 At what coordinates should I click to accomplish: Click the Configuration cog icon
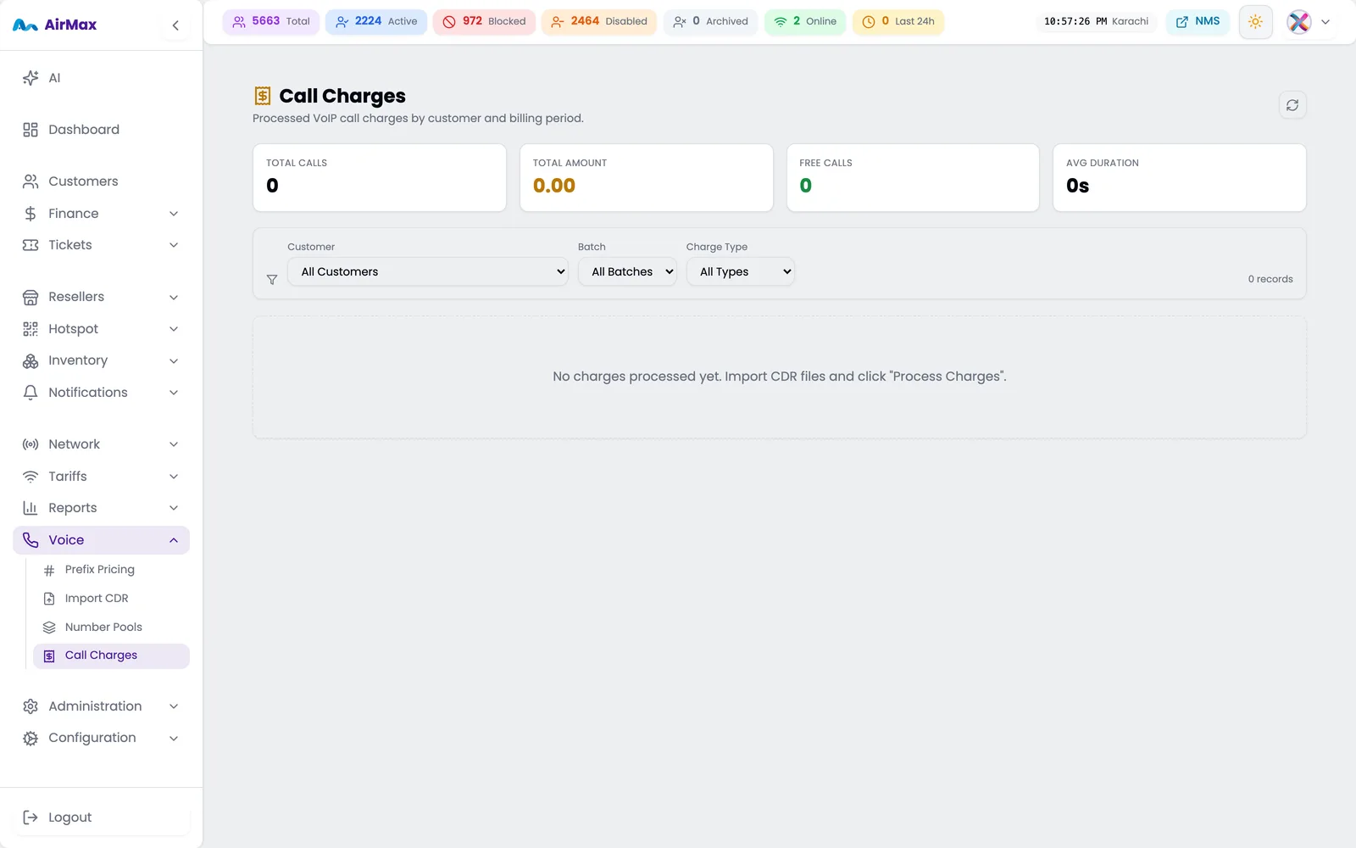[31, 738]
